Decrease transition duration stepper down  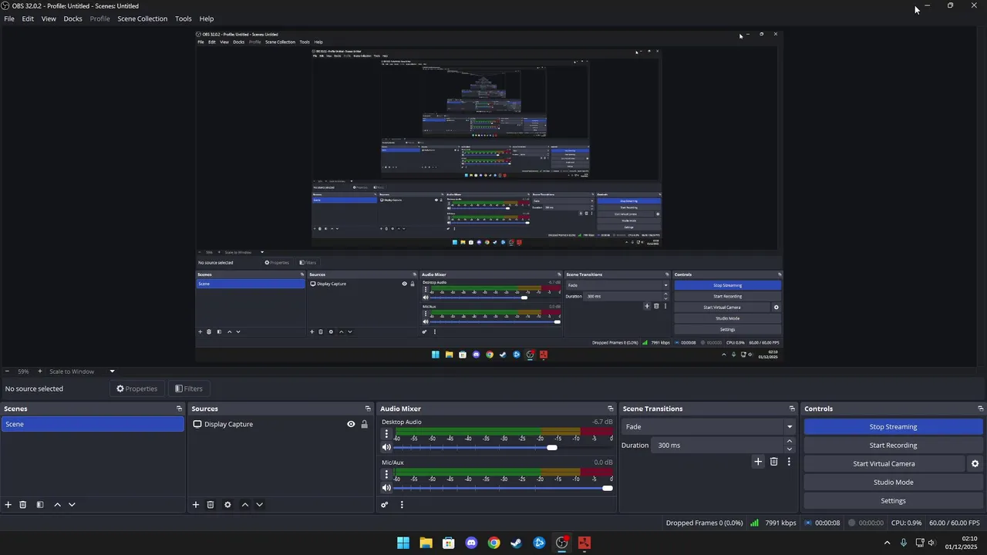click(789, 449)
